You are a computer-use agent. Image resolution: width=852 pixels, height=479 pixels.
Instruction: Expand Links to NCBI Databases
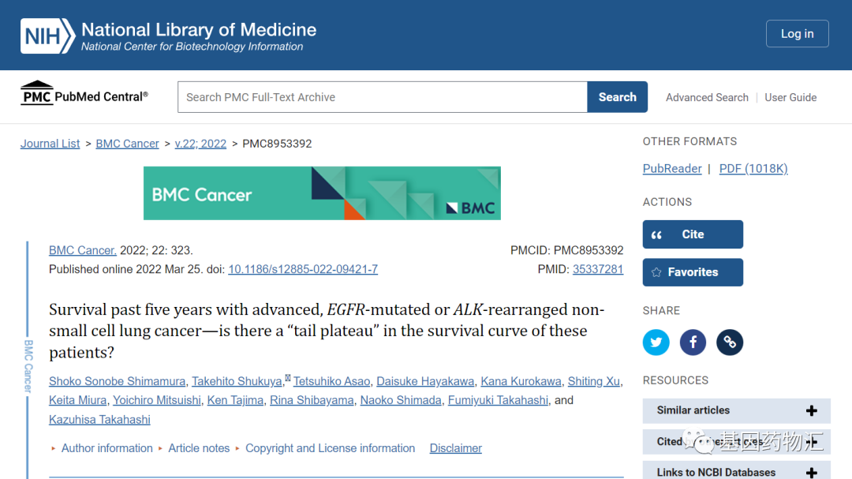click(736, 472)
